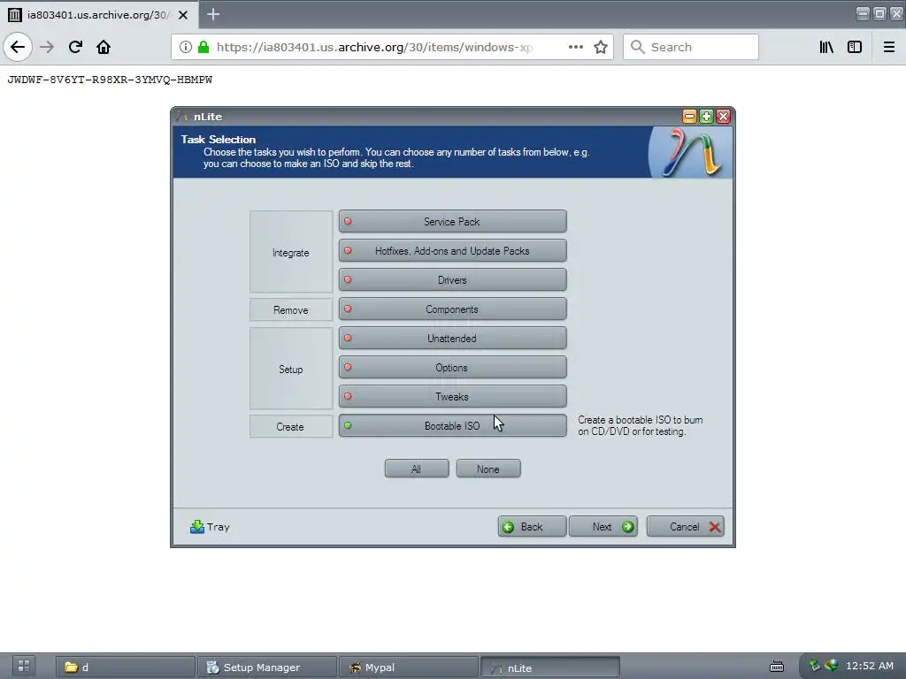Click the network tray icon

click(x=831, y=666)
